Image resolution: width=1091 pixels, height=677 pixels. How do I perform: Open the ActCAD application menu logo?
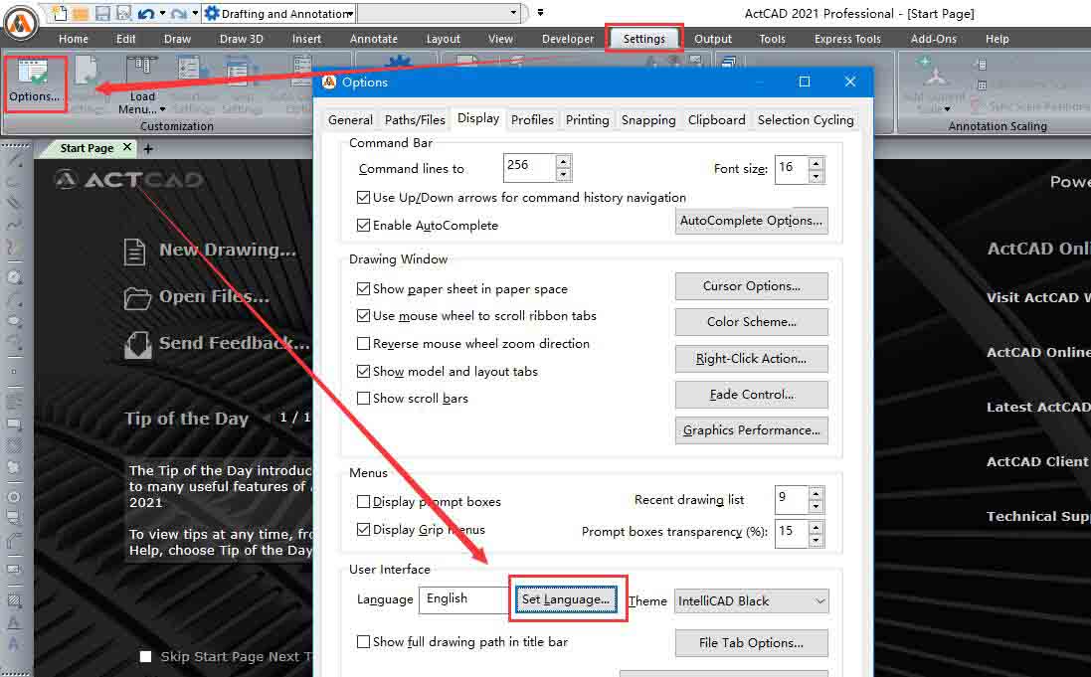(x=22, y=22)
